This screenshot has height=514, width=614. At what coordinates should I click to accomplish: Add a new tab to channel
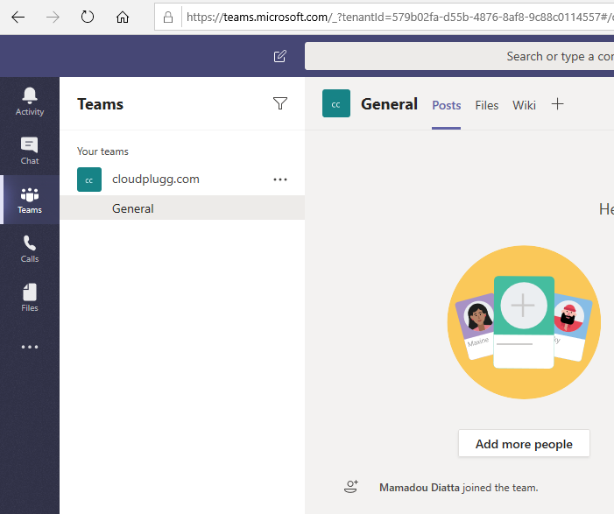(557, 104)
